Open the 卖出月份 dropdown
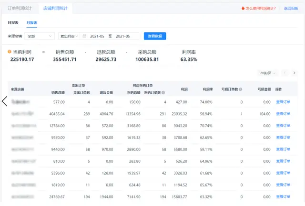 (69, 36)
